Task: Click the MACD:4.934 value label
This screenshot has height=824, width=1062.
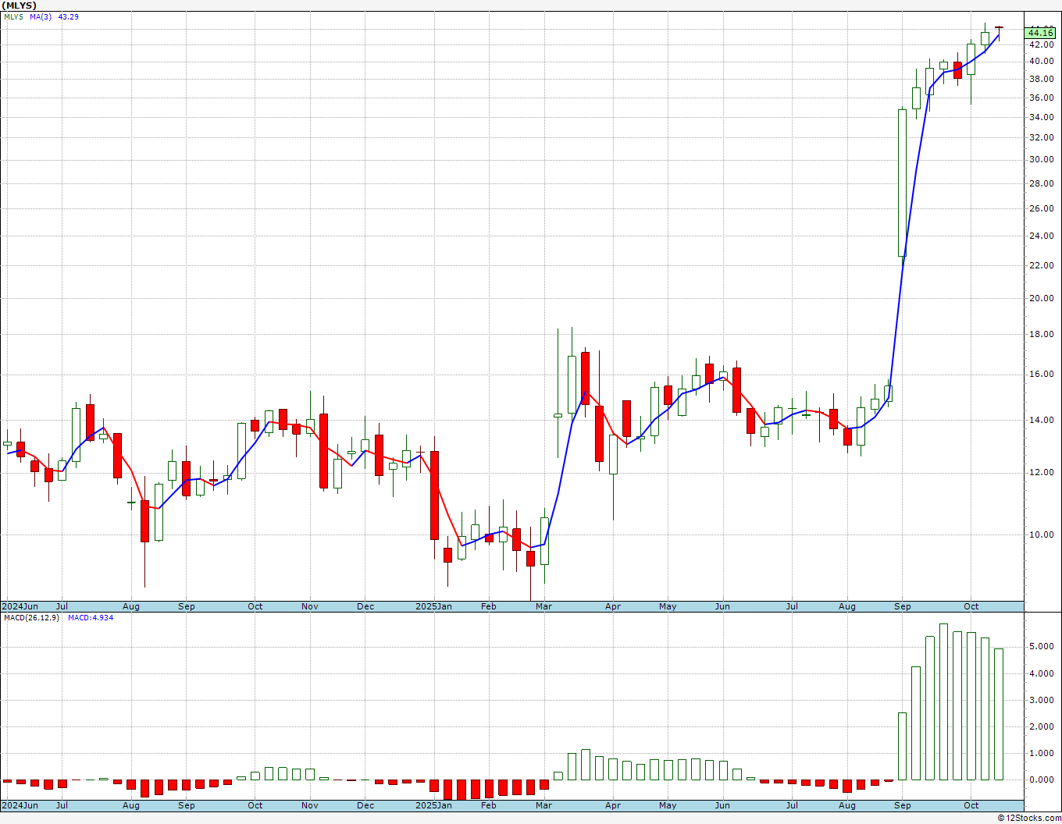Action: (x=91, y=617)
